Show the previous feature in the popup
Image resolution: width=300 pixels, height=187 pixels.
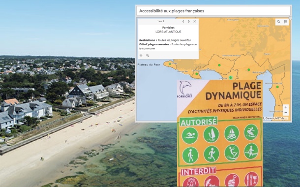click(x=183, y=22)
